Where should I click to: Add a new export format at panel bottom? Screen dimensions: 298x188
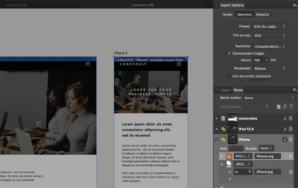(222, 187)
